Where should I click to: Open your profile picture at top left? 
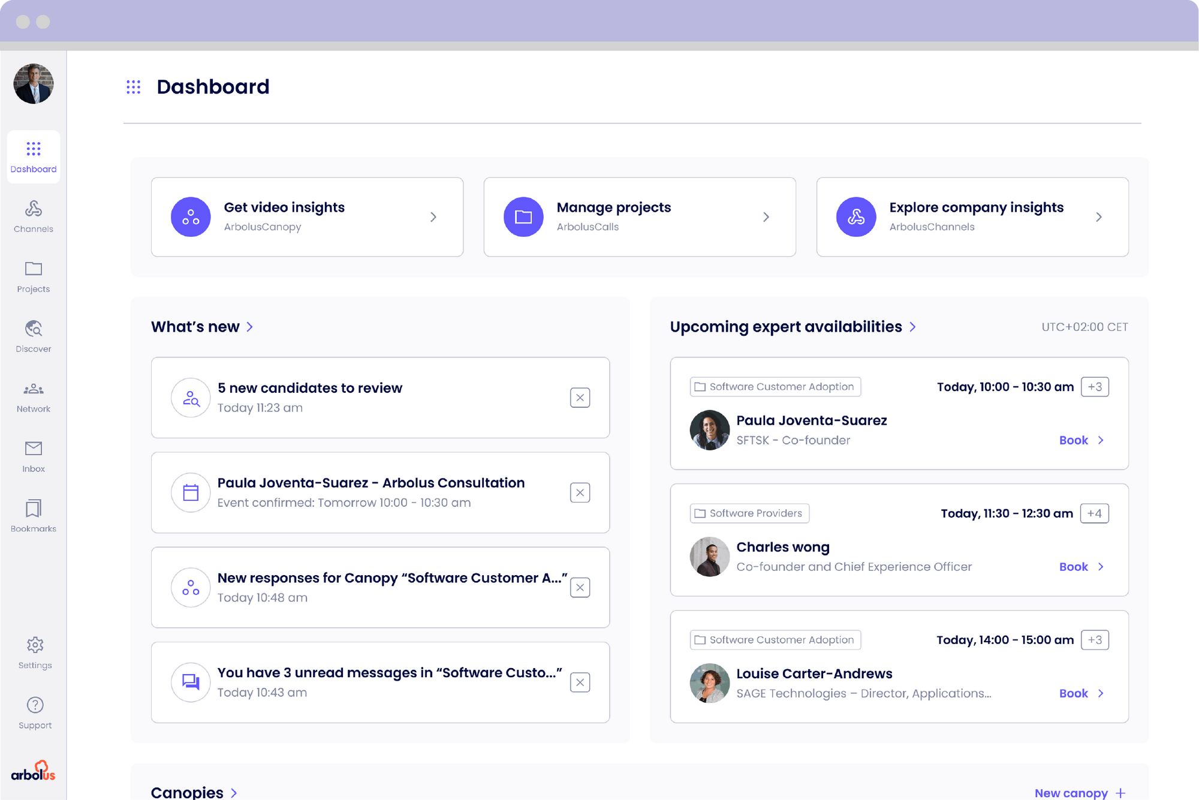(x=33, y=83)
